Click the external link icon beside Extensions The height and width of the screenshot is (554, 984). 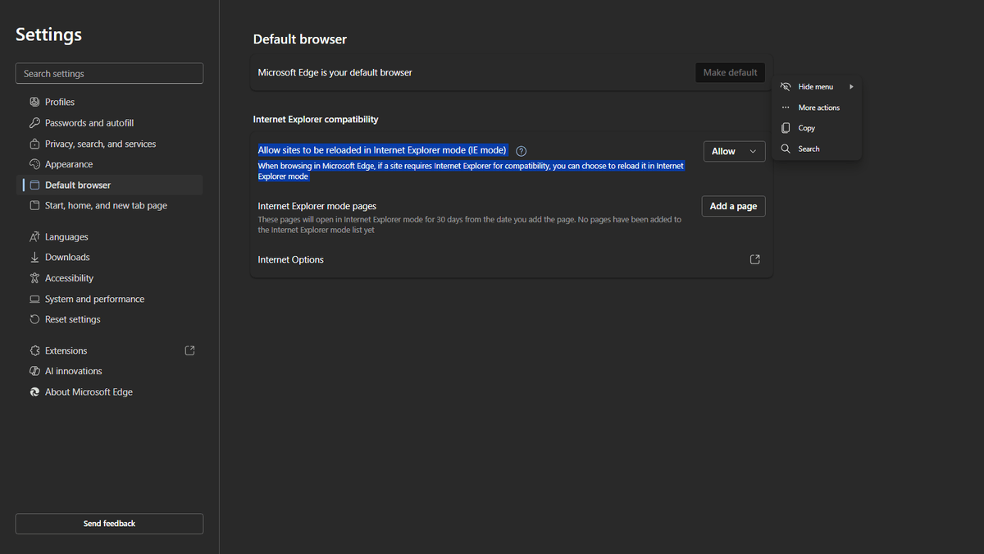coord(189,350)
